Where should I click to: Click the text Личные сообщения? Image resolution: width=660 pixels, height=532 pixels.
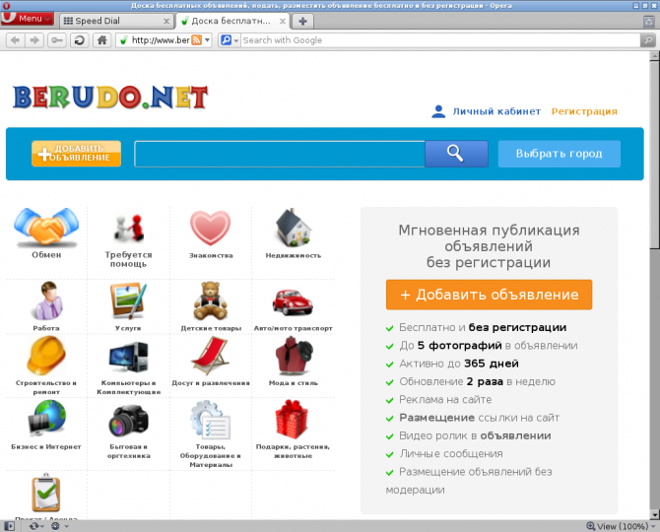point(451,454)
